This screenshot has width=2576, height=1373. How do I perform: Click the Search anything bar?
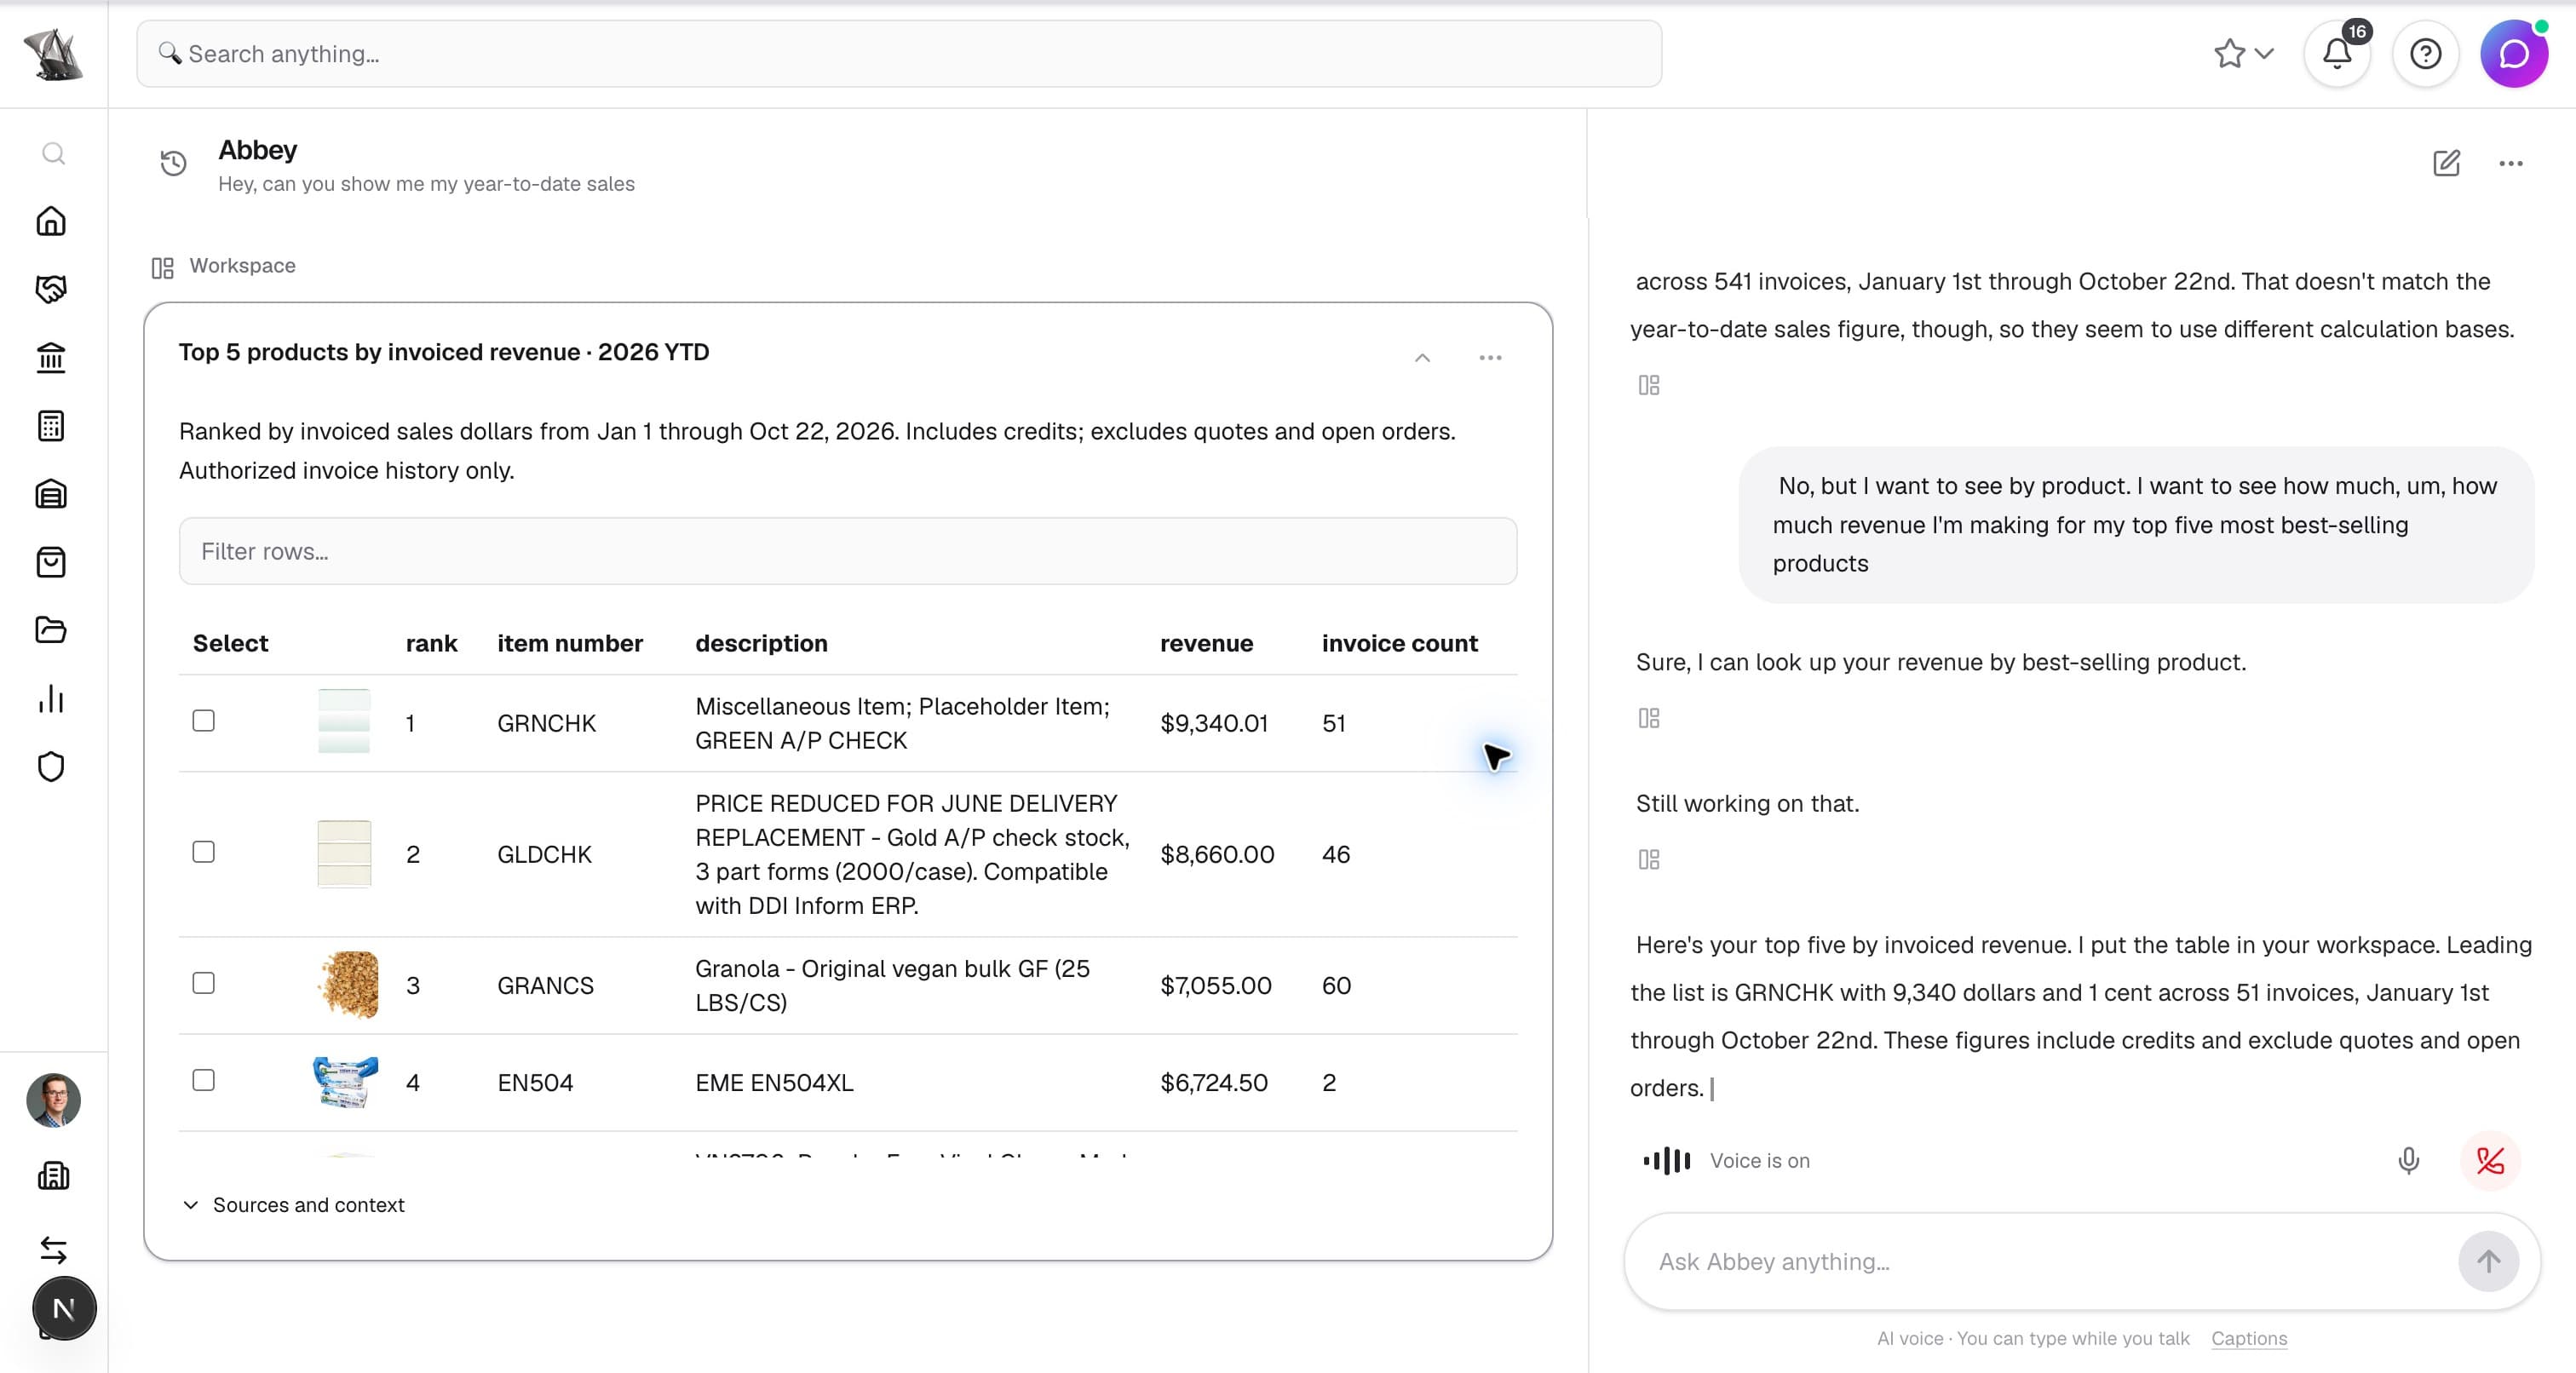[x=899, y=54]
